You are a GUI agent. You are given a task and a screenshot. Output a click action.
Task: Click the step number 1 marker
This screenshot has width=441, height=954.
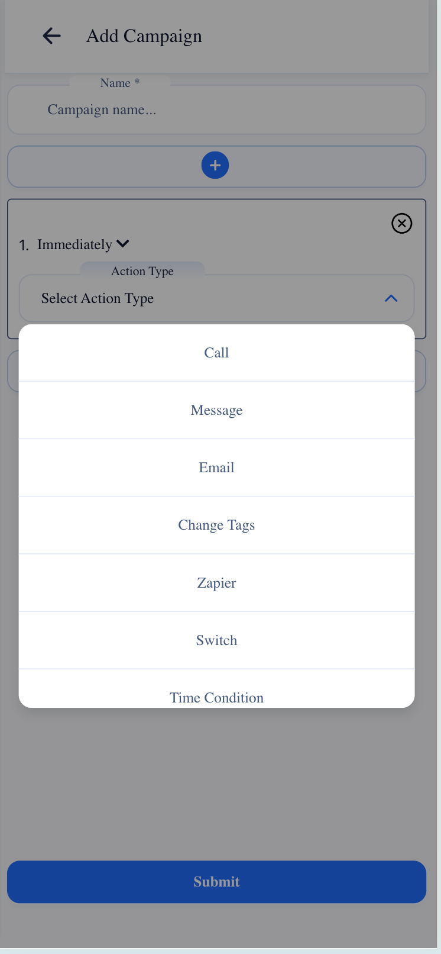24,245
